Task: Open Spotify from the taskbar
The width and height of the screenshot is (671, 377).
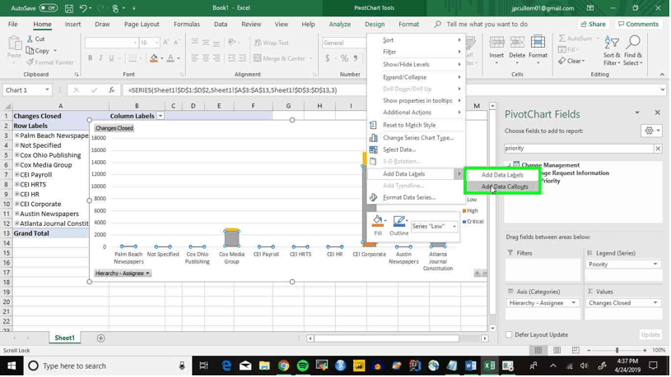Action: [302, 366]
